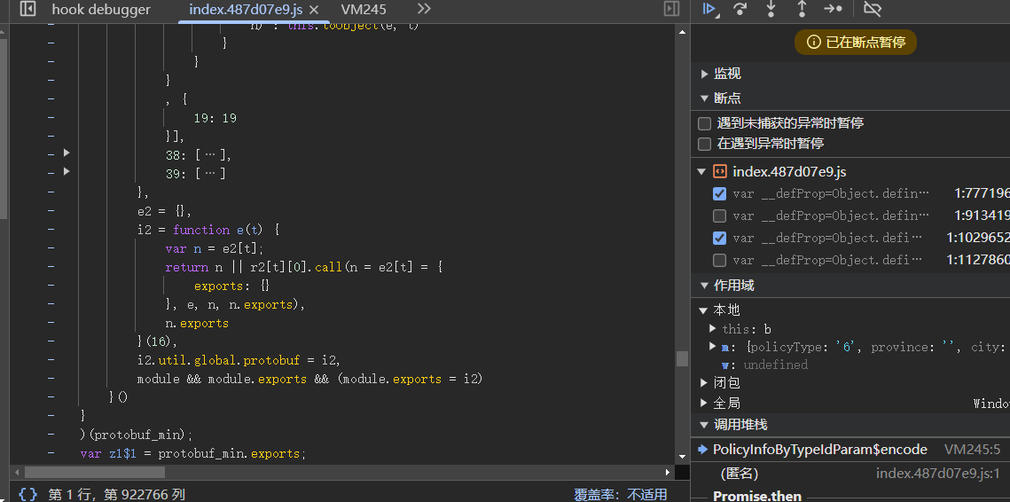Viewport: 1010px width, 502px height.
Task: Open VM245:5 source location link
Action: tap(972, 450)
